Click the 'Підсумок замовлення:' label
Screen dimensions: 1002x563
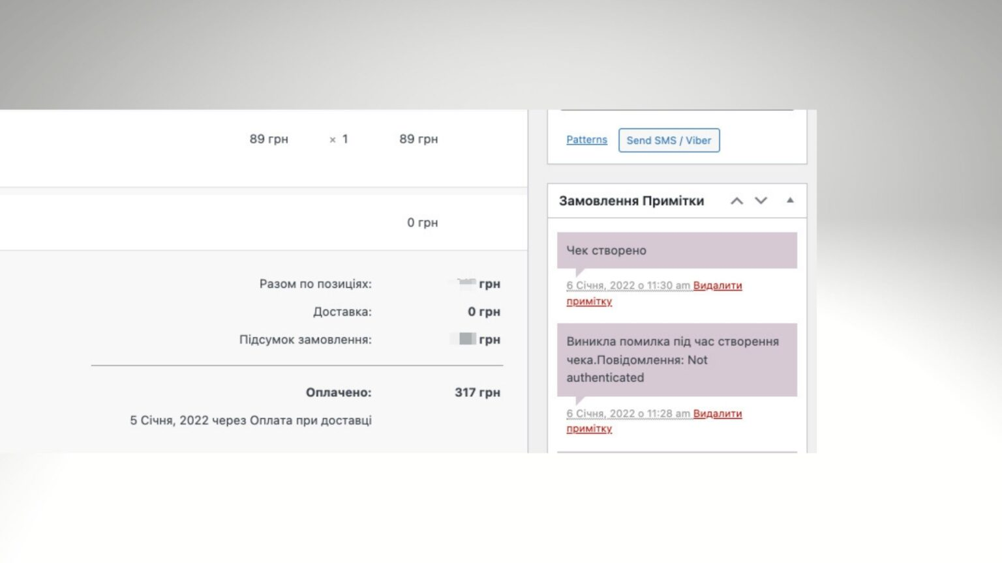pos(305,339)
